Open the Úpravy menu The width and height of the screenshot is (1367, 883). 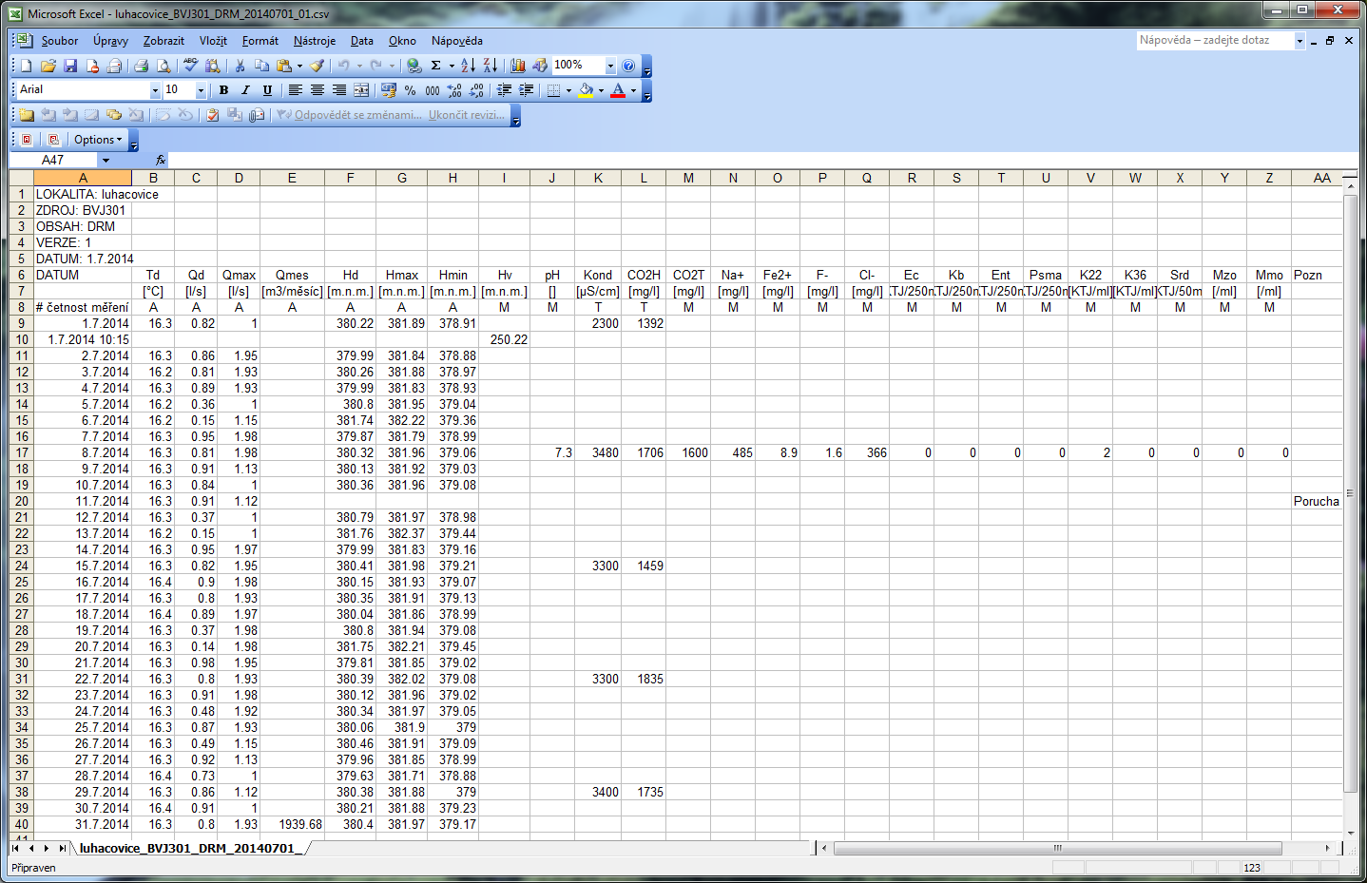(x=110, y=41)
